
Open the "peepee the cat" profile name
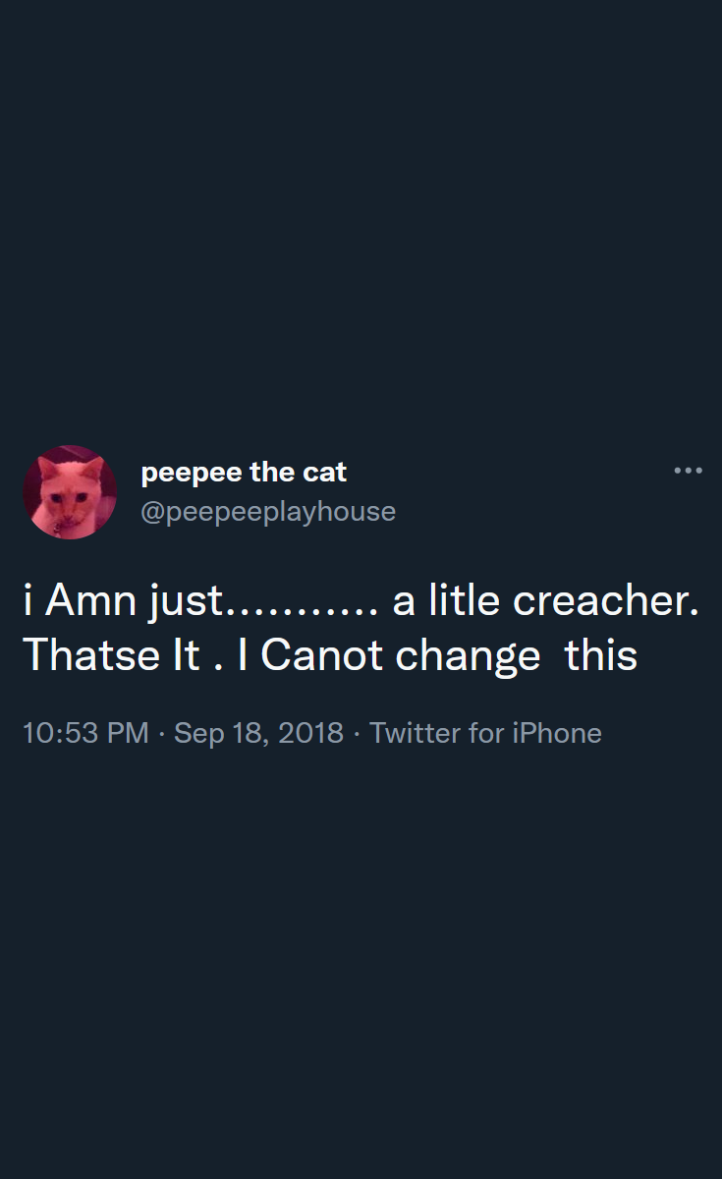pyautogui.click(x=244, y=473)
